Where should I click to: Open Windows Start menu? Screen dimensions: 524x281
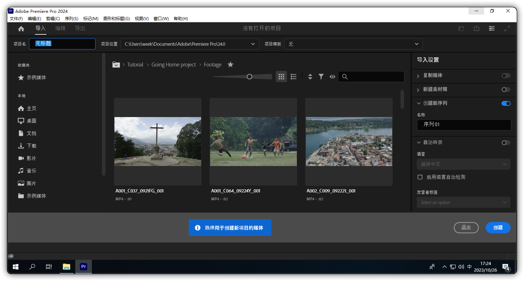[x=16, y=267]
